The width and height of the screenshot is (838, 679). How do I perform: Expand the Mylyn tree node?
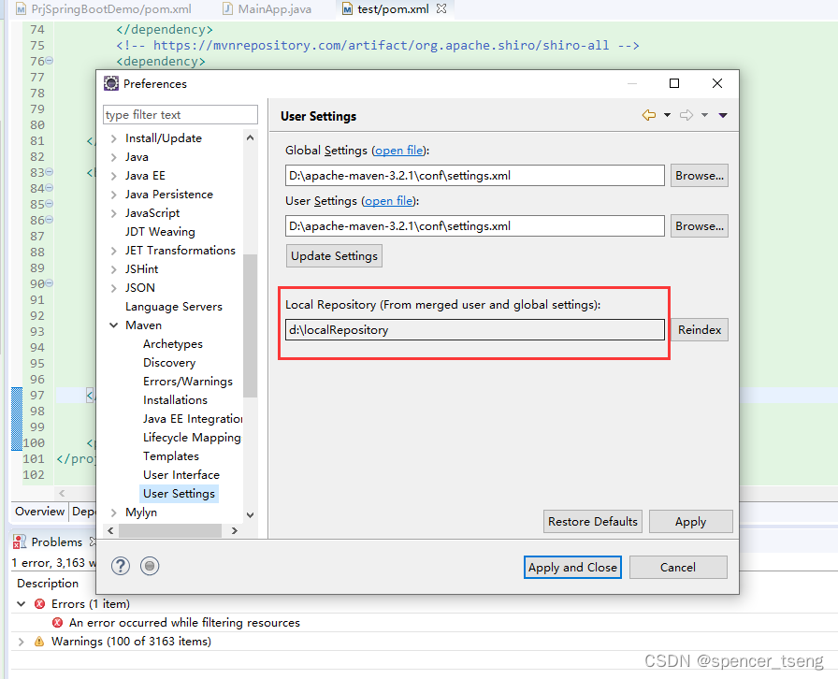[113, 512]
